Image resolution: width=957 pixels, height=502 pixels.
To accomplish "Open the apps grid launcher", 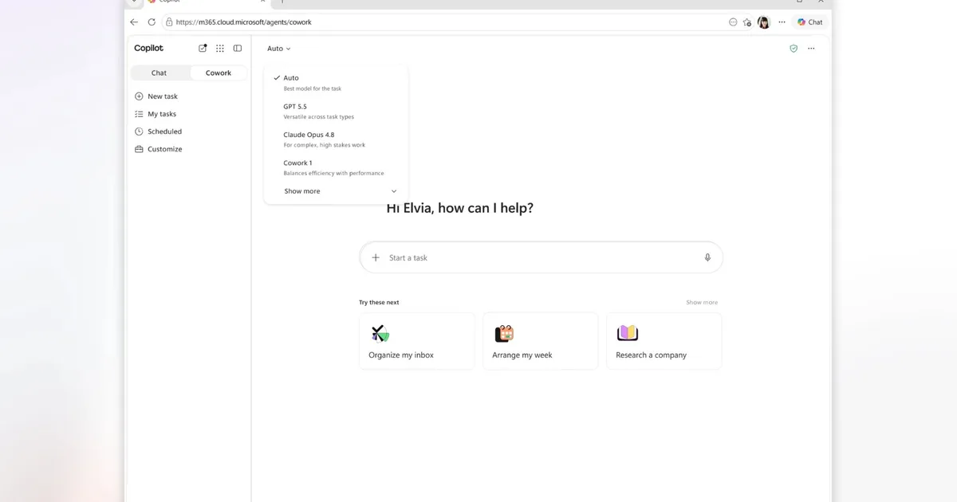I will (220, 49).
